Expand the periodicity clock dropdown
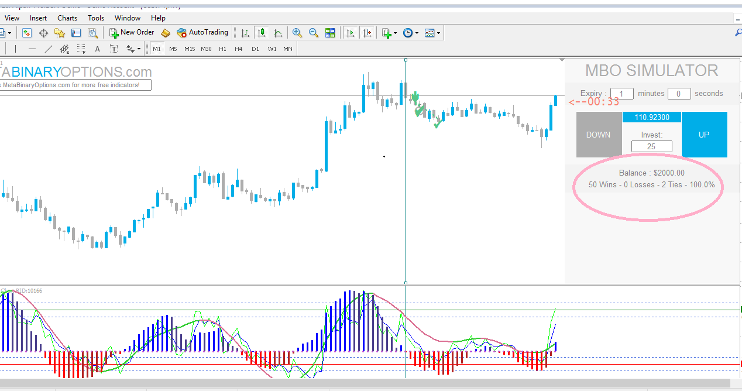Screen dimensions: 742x391 pos(417,33)
